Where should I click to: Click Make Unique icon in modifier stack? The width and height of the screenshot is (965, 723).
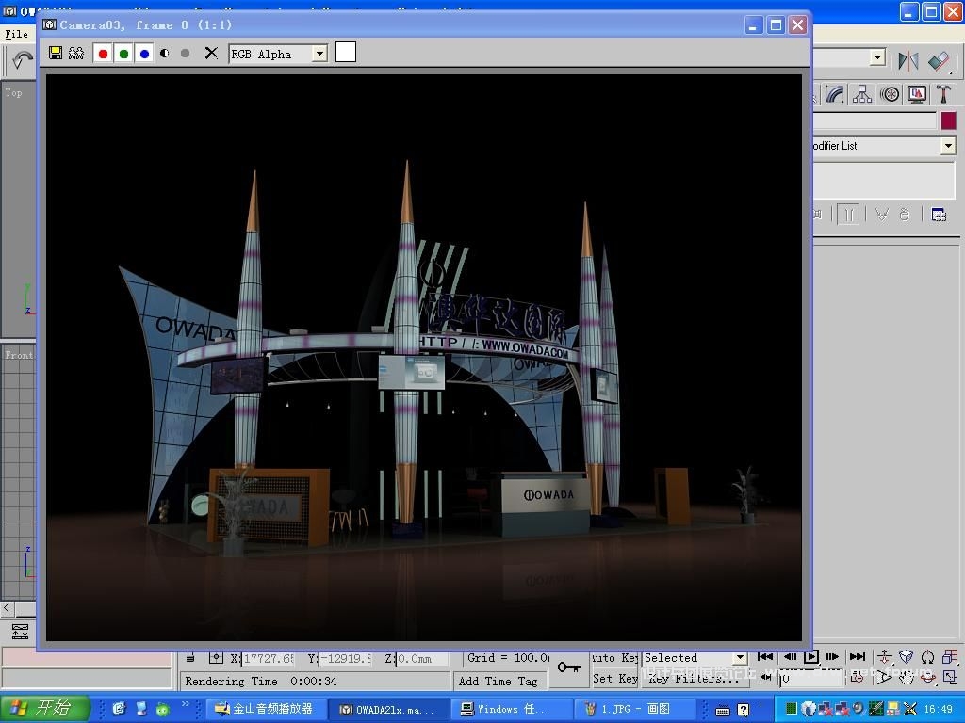coord(882,215)
